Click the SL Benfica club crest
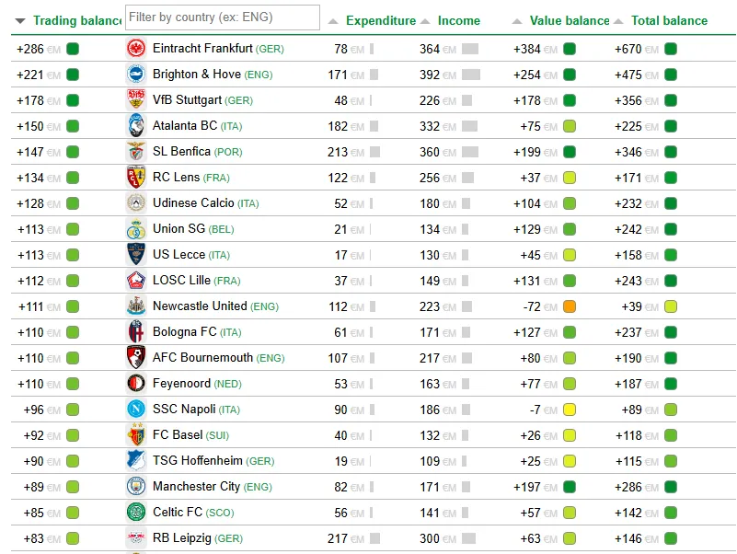737x554 pixels. click(136, 152)
